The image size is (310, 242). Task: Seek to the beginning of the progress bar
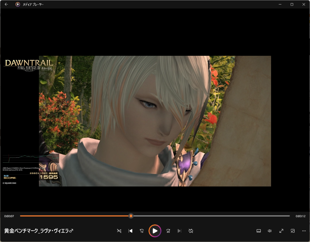coord(21,216)
